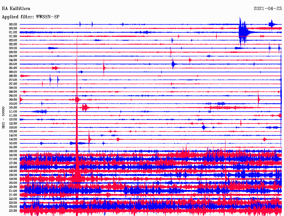Select the 12:30 time label
The width and height of the screenshot is (284, 216).
coord(13,124)
